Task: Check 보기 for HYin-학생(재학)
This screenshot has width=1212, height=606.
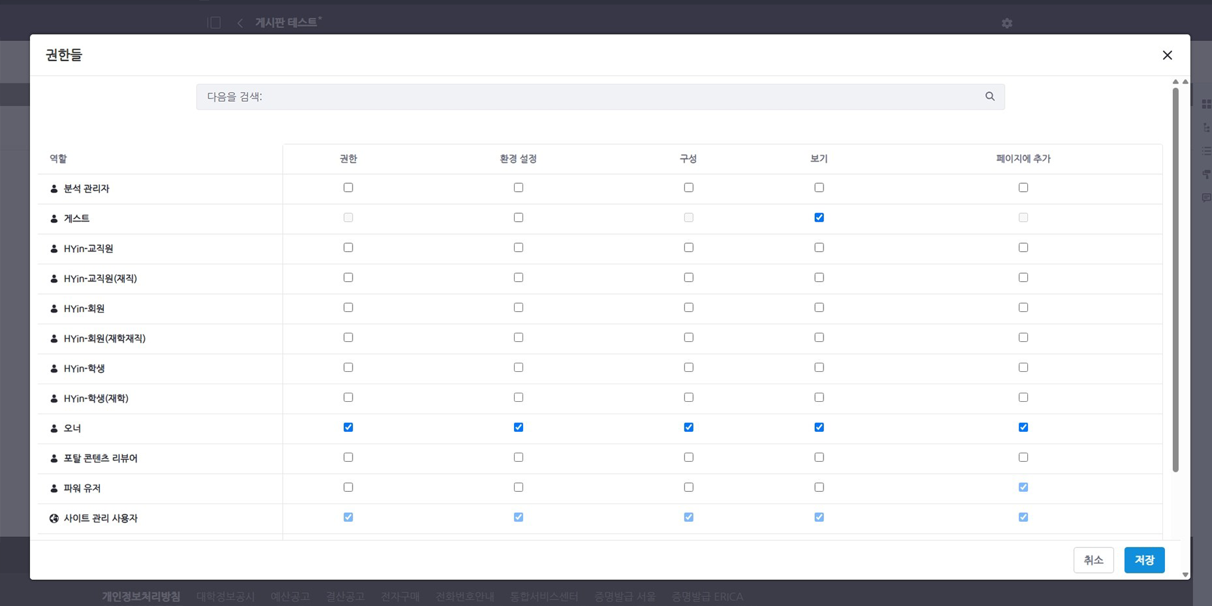Action: point(819,398)
